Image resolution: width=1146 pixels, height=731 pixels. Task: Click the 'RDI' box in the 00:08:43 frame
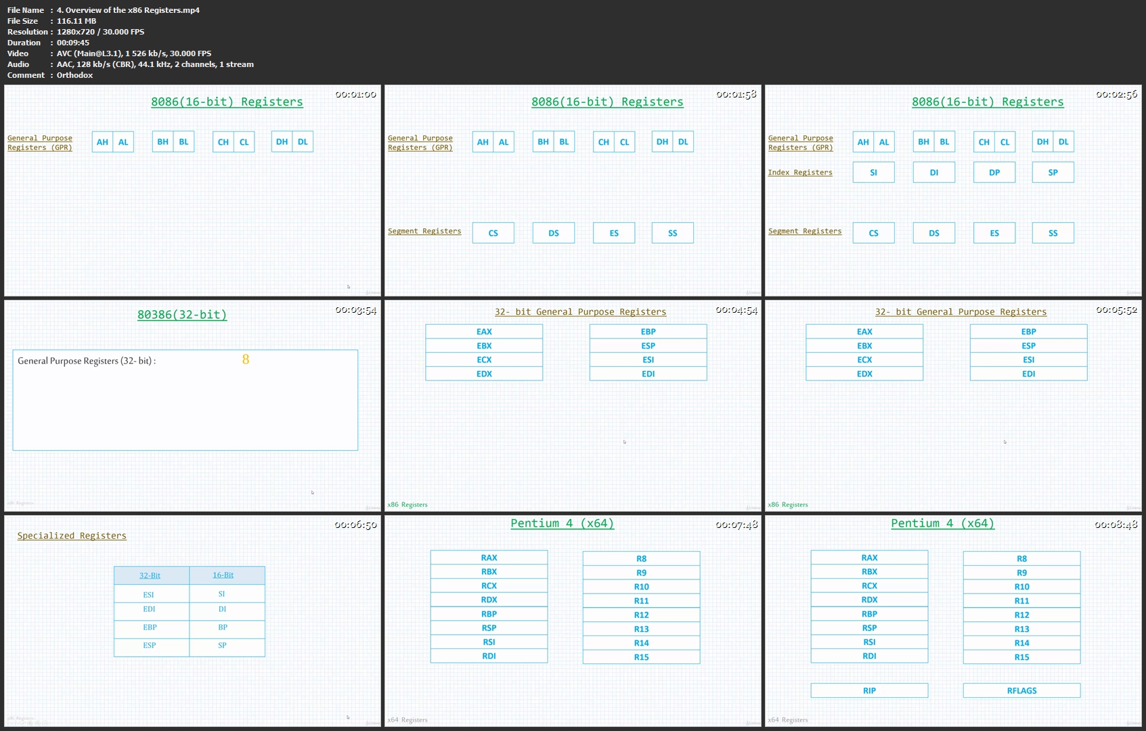[869, 656]
